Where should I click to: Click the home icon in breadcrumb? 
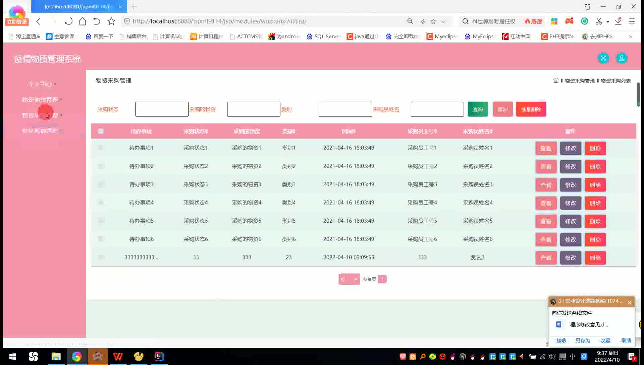[556, 81]
